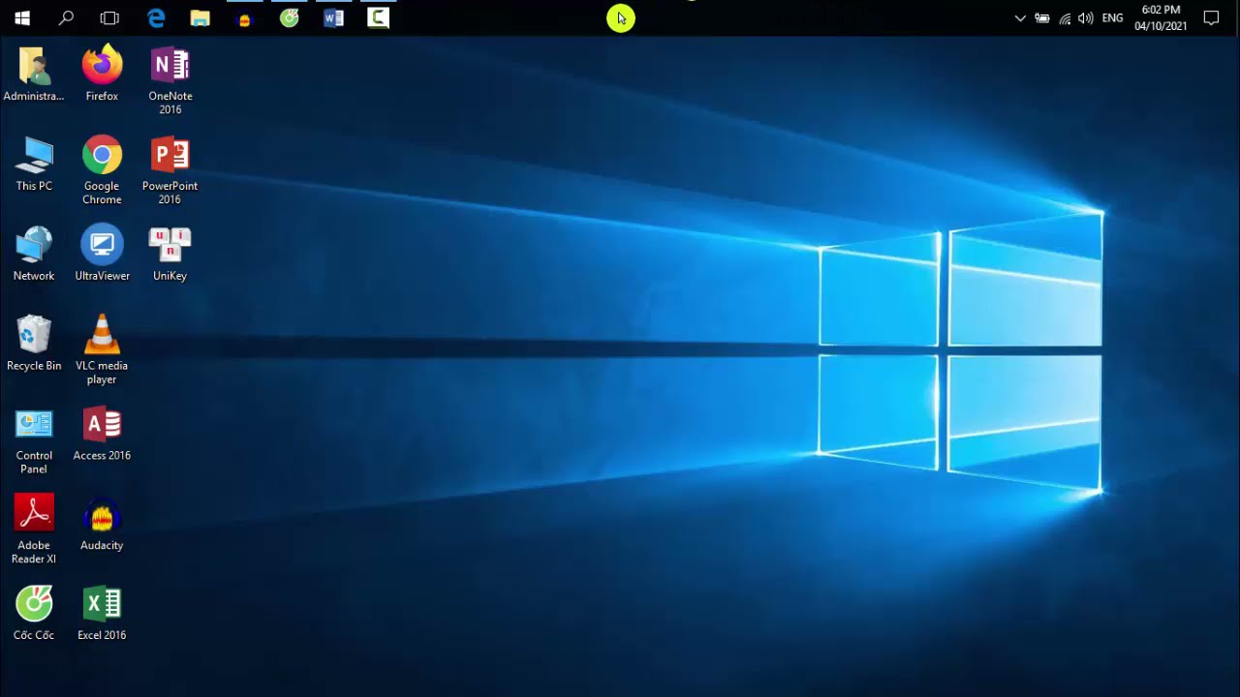The image size is (1240, 697).
Task: Select the Excel 2016 desktop shortcut
Action: pyautogui.click(x=102, y=615)
